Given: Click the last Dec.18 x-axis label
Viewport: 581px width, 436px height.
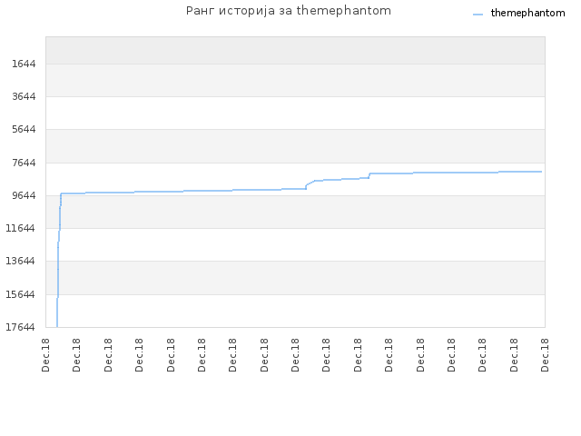Looking at the screenshot, I should point(545,355).
